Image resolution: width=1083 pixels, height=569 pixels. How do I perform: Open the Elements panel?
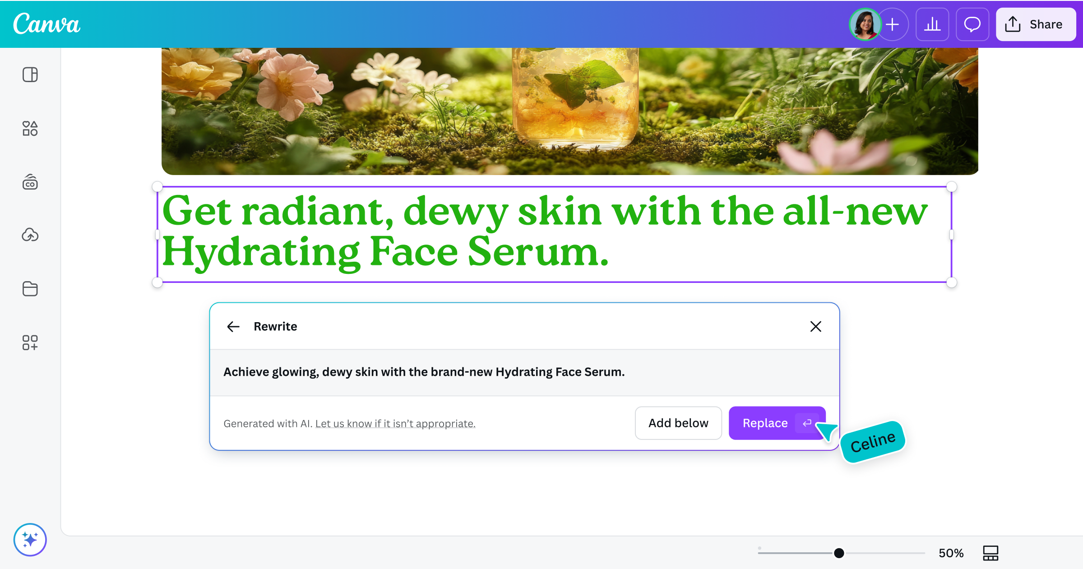tap(30, 130)
